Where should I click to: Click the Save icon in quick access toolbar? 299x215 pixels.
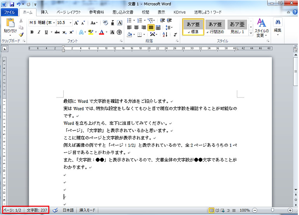click(x=12, y=4)
